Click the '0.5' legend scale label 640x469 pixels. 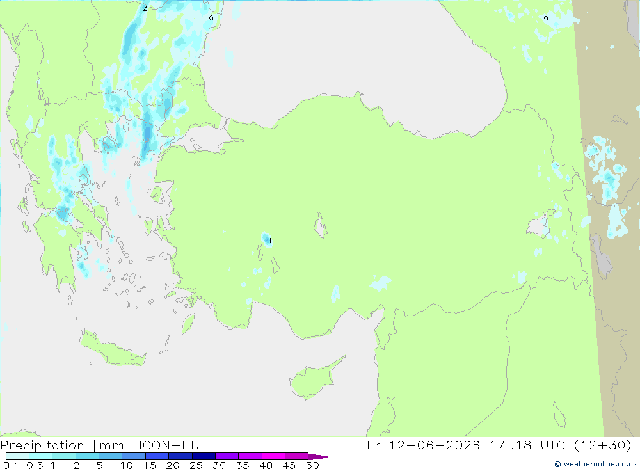35,465
